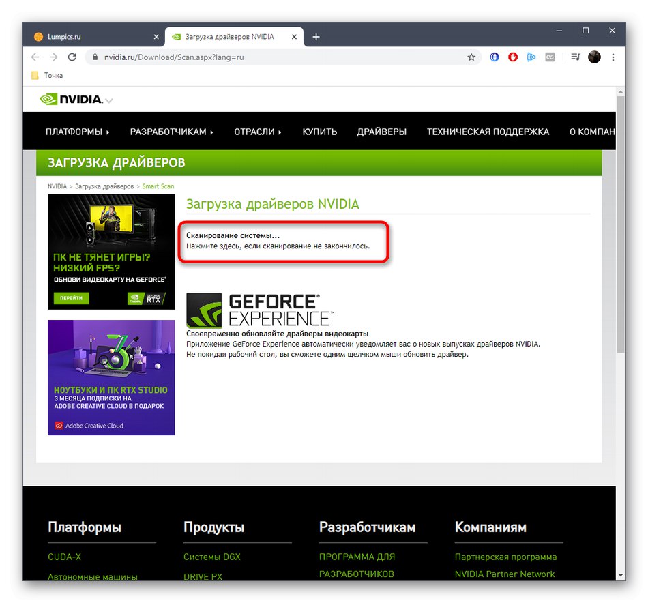Click the scrollbar up arrow
The image size is (648, 603).
point(620,91)
